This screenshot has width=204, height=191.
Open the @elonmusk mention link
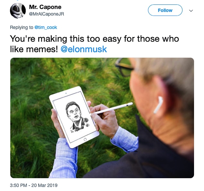[x=84, y=49]
